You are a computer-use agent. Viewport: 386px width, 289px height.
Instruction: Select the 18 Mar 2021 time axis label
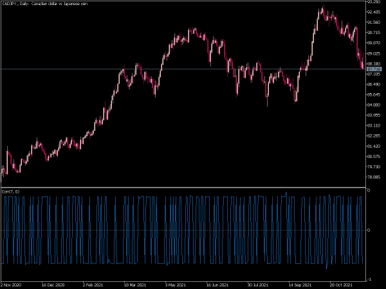[135, 285]
